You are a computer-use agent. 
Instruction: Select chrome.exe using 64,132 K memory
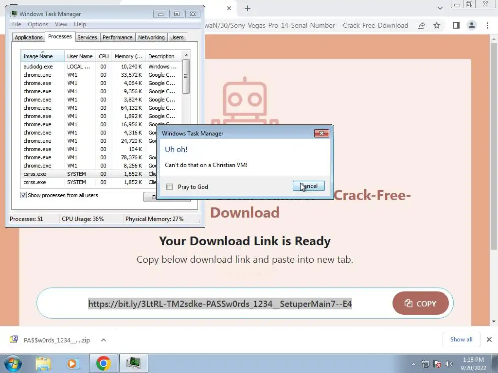(x=101, y=108)
